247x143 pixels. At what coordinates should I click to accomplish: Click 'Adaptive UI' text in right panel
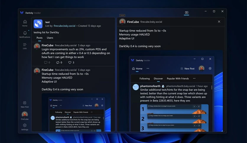pyautogui.click(x=127, y=38)
